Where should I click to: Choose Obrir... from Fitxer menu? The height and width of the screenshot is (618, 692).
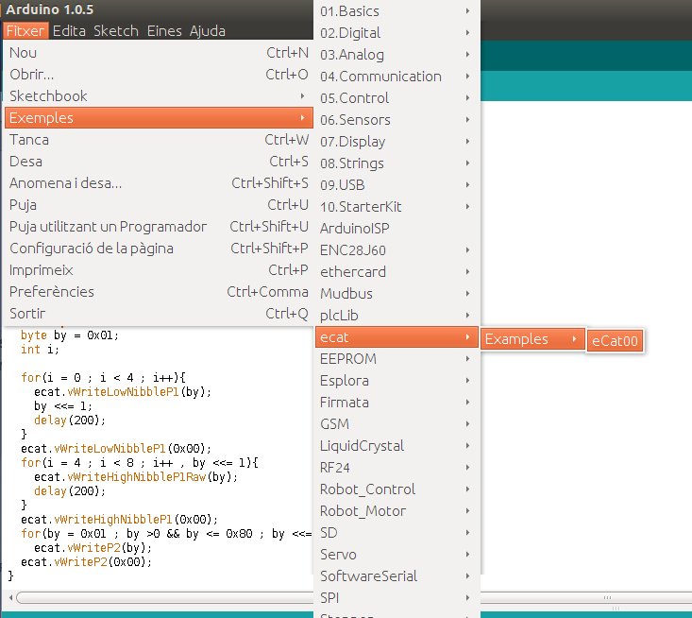(159, 75)
